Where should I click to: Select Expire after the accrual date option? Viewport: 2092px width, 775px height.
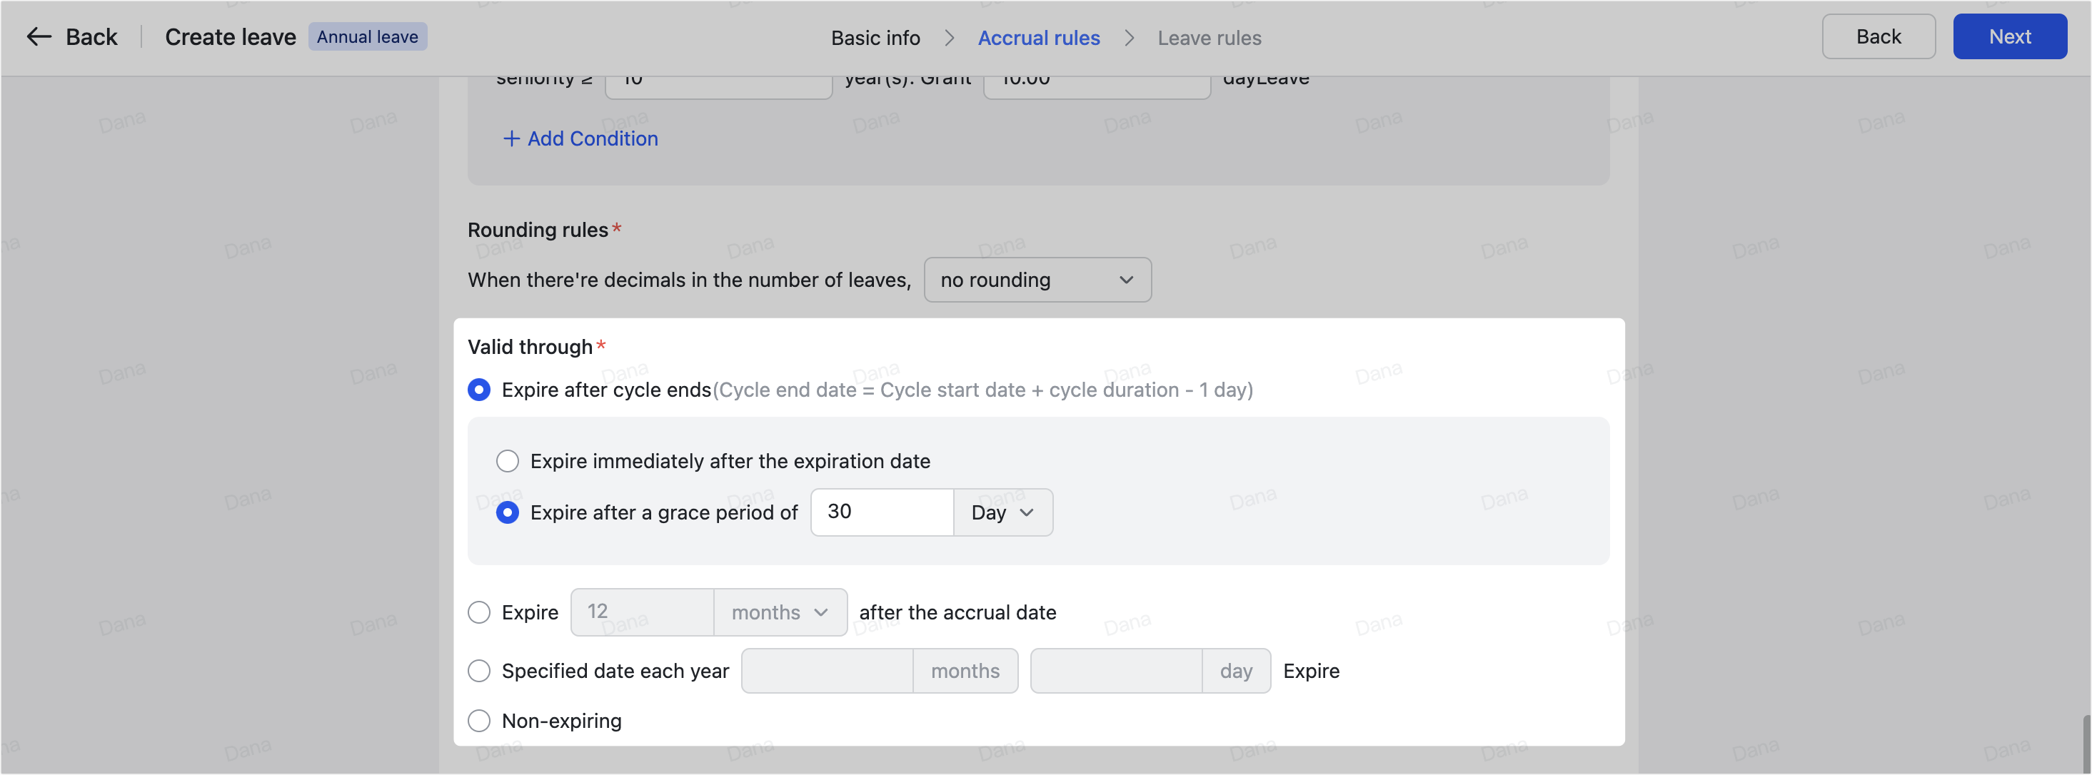pyautogui.click(x=479, y=612)
